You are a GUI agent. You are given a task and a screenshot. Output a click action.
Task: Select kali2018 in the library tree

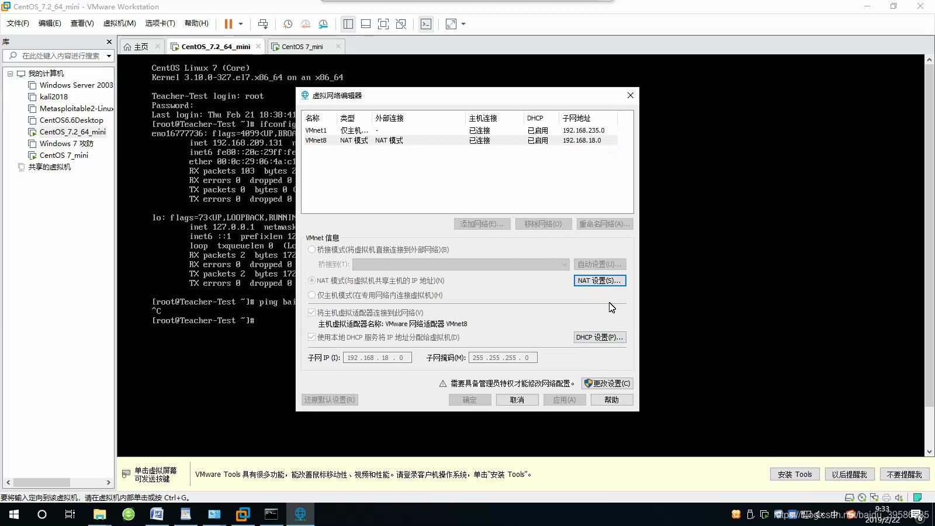pos(48,97)
